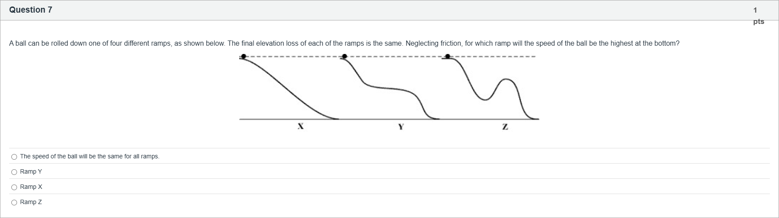Choose the Ramp X radio option
Viewport: 779px width, 218px height.
(x=14, y=187)
